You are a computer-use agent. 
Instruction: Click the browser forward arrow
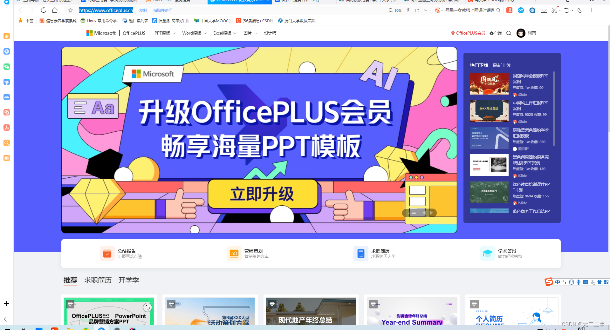point(32,10)
